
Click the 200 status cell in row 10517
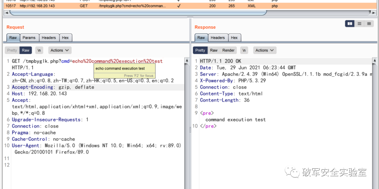click(212, 6)
